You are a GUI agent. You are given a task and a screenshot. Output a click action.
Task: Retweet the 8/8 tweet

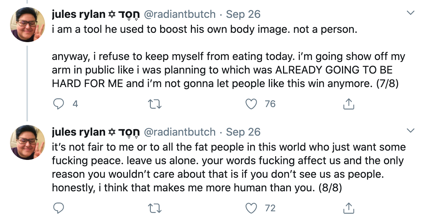point(155,208)
